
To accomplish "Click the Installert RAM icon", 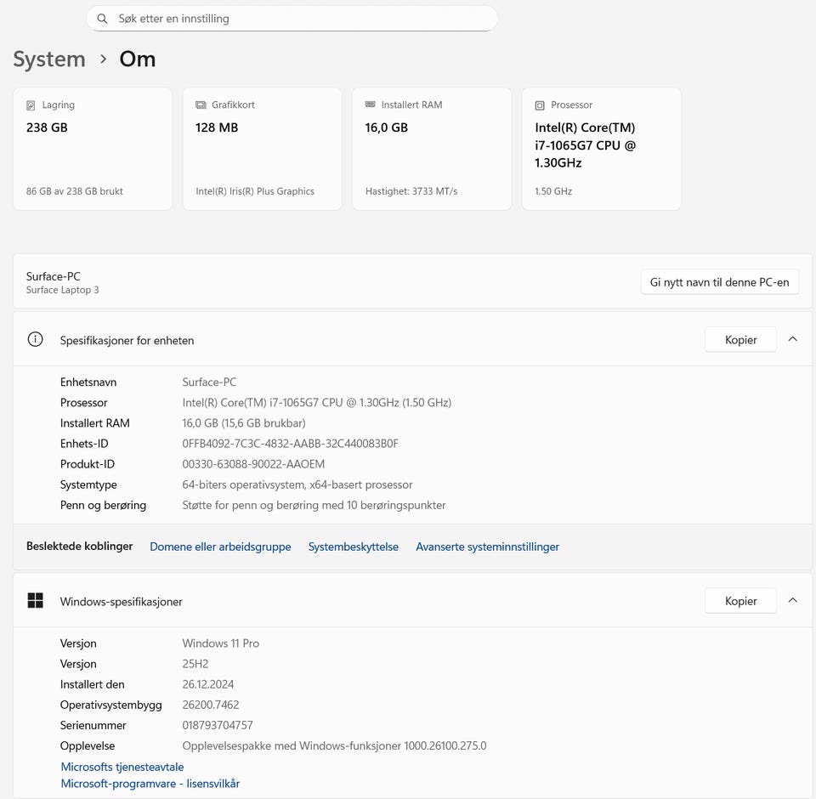I will point(371,105).
